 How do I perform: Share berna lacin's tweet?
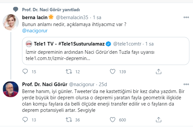tap(158, 72)
